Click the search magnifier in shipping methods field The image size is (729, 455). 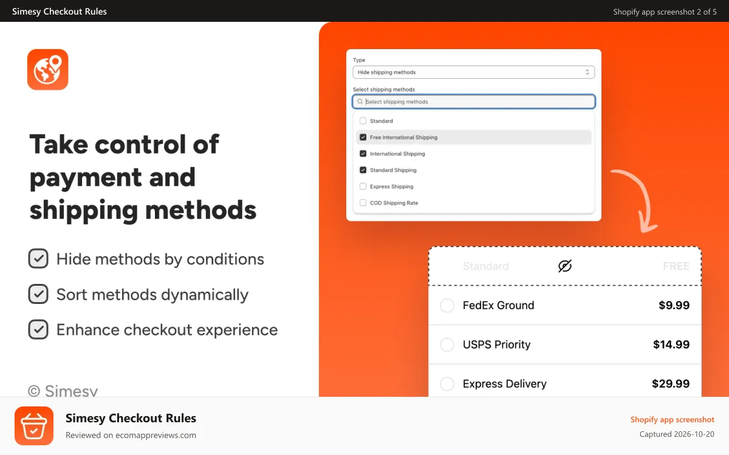360,102
